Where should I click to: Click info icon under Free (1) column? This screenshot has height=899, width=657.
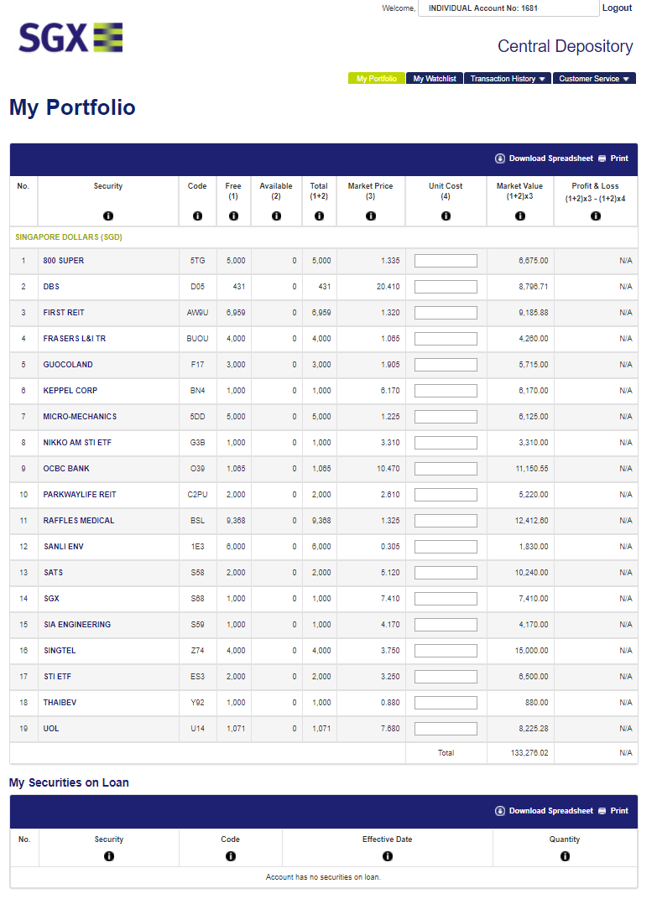(x=233, y=216)
